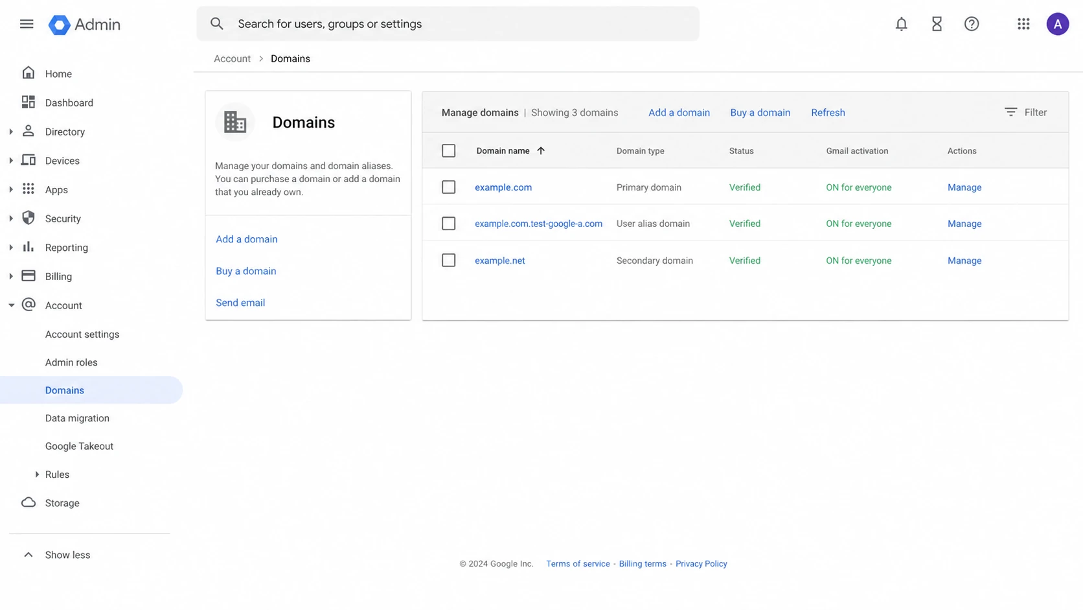Click the Google Admin logo
This screenshot has height=610, width=1083.
click(x=84, y=25)
